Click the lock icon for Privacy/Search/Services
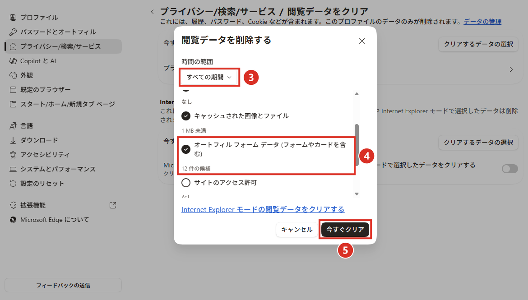Image resolution: width=528 pixels, height=300 pixels. pos(13,46)
